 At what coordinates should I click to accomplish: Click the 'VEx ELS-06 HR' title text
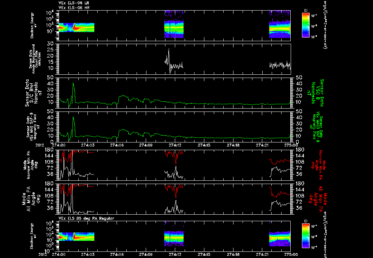tap(74, 8)
